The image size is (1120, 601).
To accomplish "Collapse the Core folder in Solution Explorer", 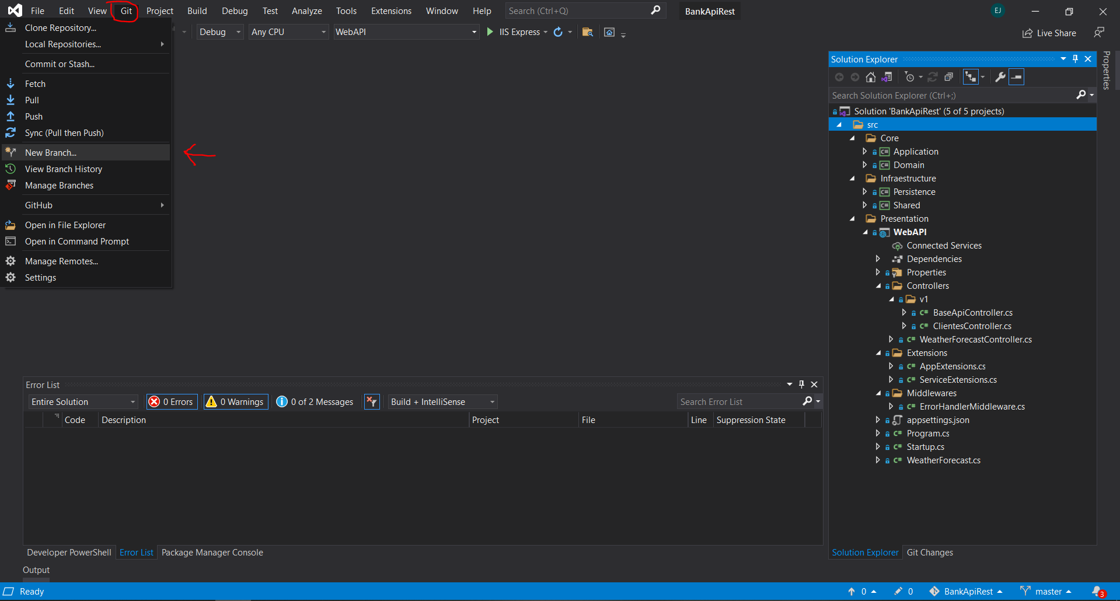I will pyautogui.click(x=852, y=138).
